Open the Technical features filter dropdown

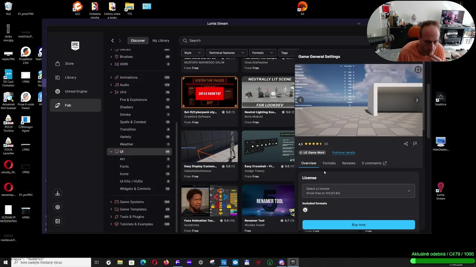[226, 53]
